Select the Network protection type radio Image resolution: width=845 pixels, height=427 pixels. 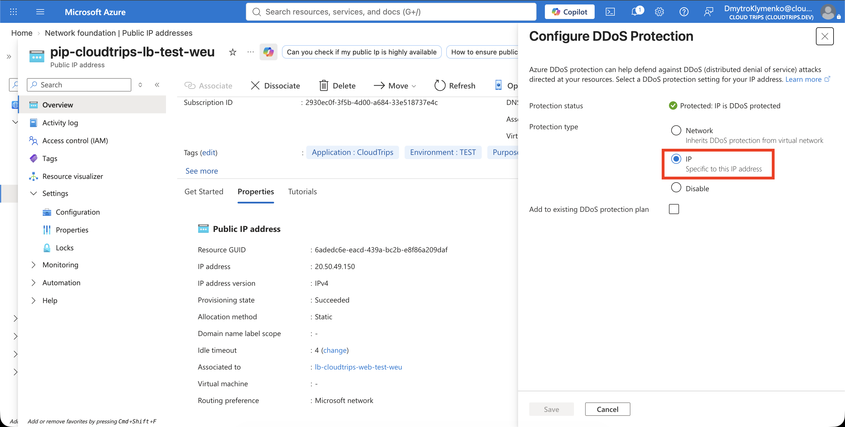click(x=676, y=130)
